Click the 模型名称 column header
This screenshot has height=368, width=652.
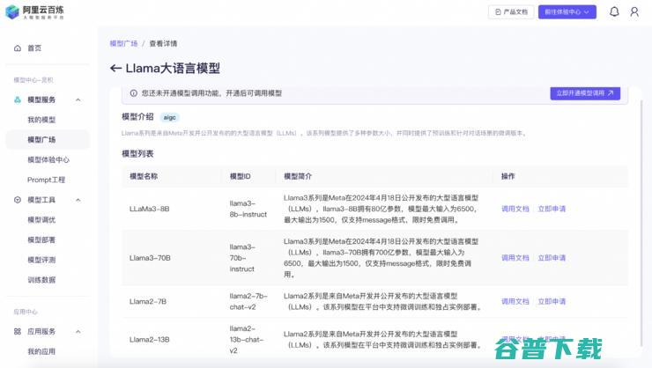click(144, 176)
